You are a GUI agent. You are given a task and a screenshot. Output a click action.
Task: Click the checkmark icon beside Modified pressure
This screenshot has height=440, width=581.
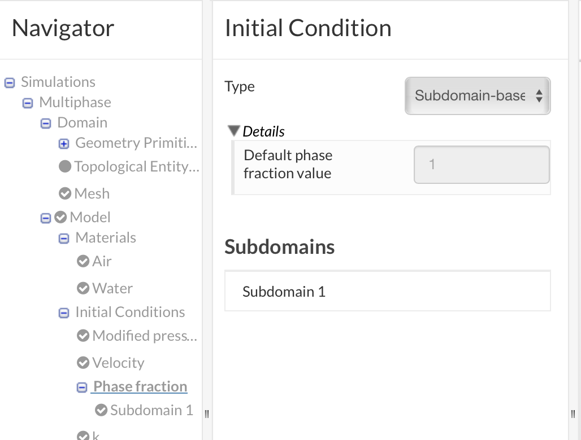(x=83, y=336)
